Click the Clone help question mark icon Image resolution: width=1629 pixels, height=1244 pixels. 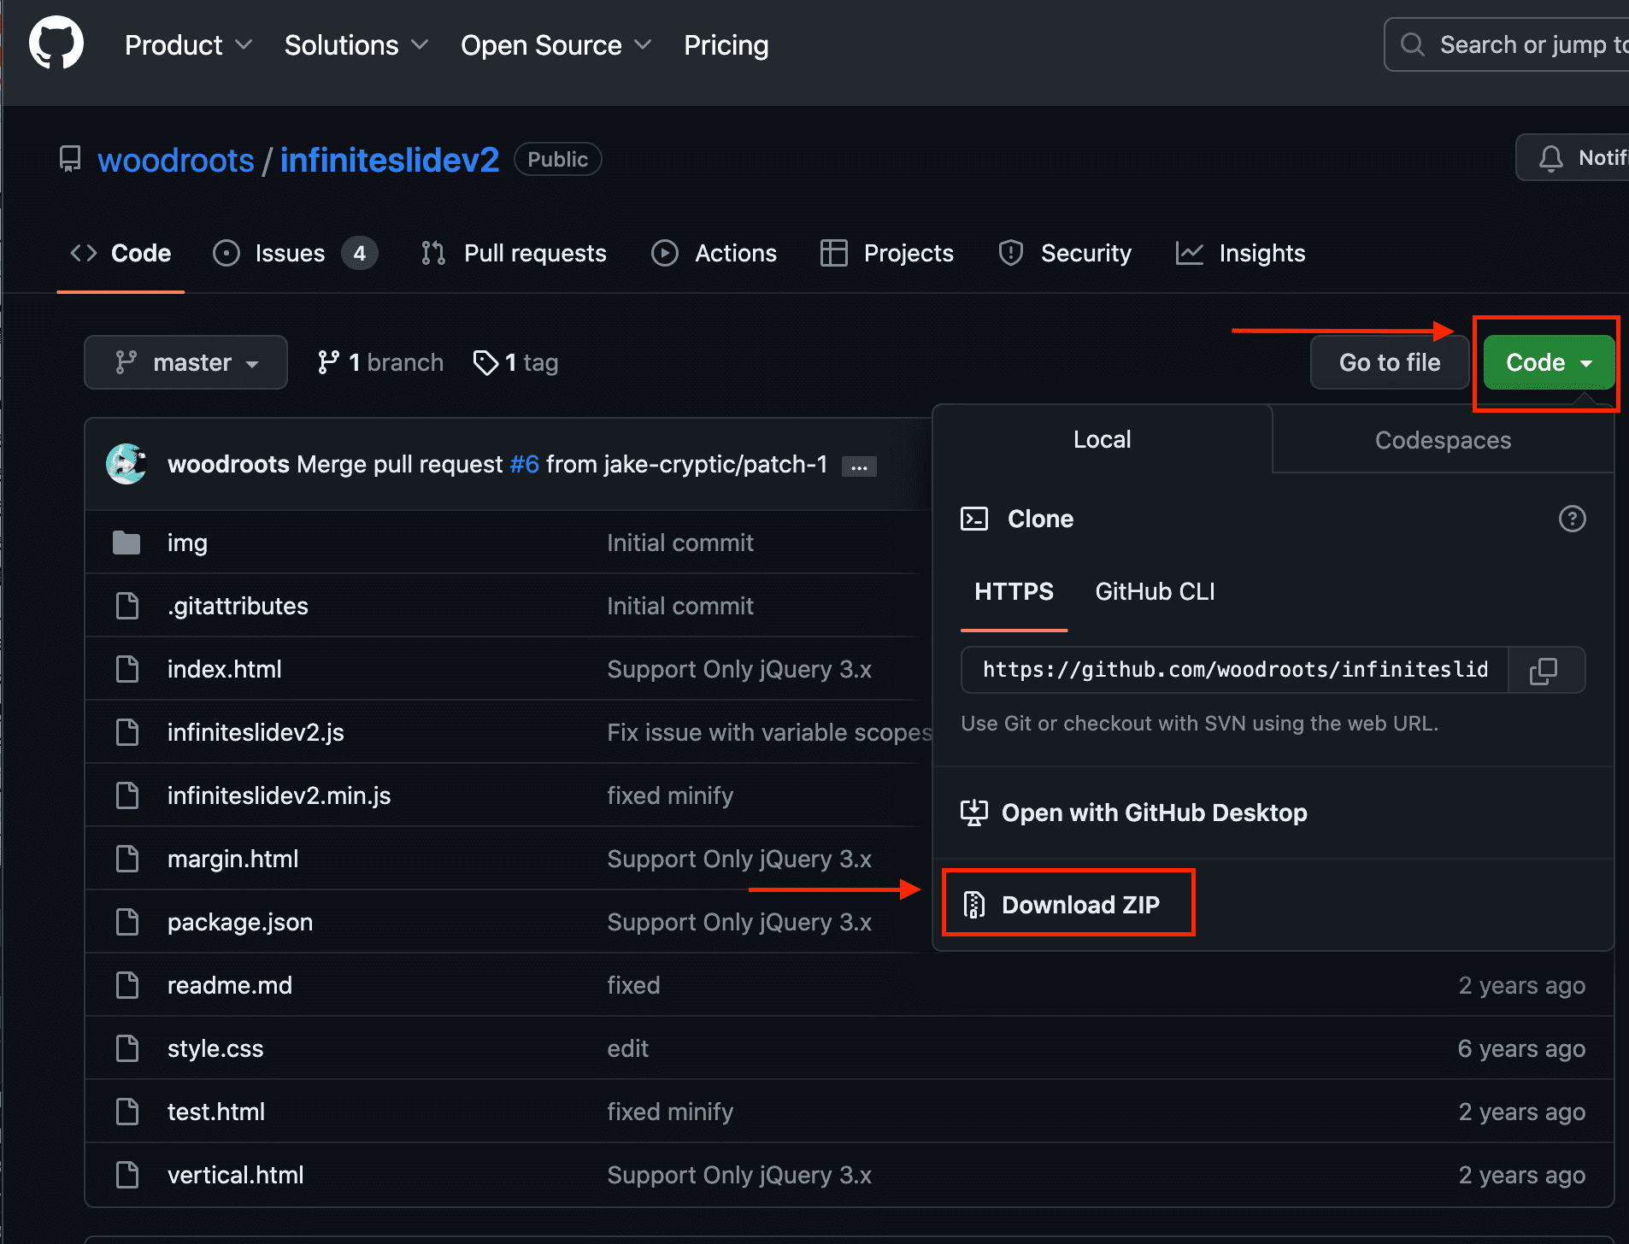point(1572,519)
